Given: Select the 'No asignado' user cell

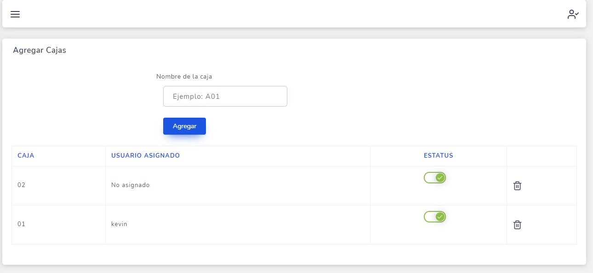Looking at the screenshot, I should [131, 185].
